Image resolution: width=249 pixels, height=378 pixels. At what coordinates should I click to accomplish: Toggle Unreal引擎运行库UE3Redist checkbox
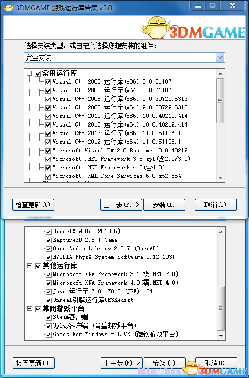click(48, 300)
